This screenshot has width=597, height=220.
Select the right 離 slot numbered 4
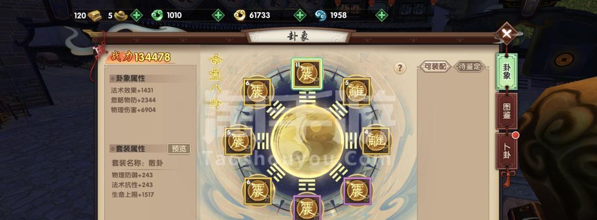[376, 141]
